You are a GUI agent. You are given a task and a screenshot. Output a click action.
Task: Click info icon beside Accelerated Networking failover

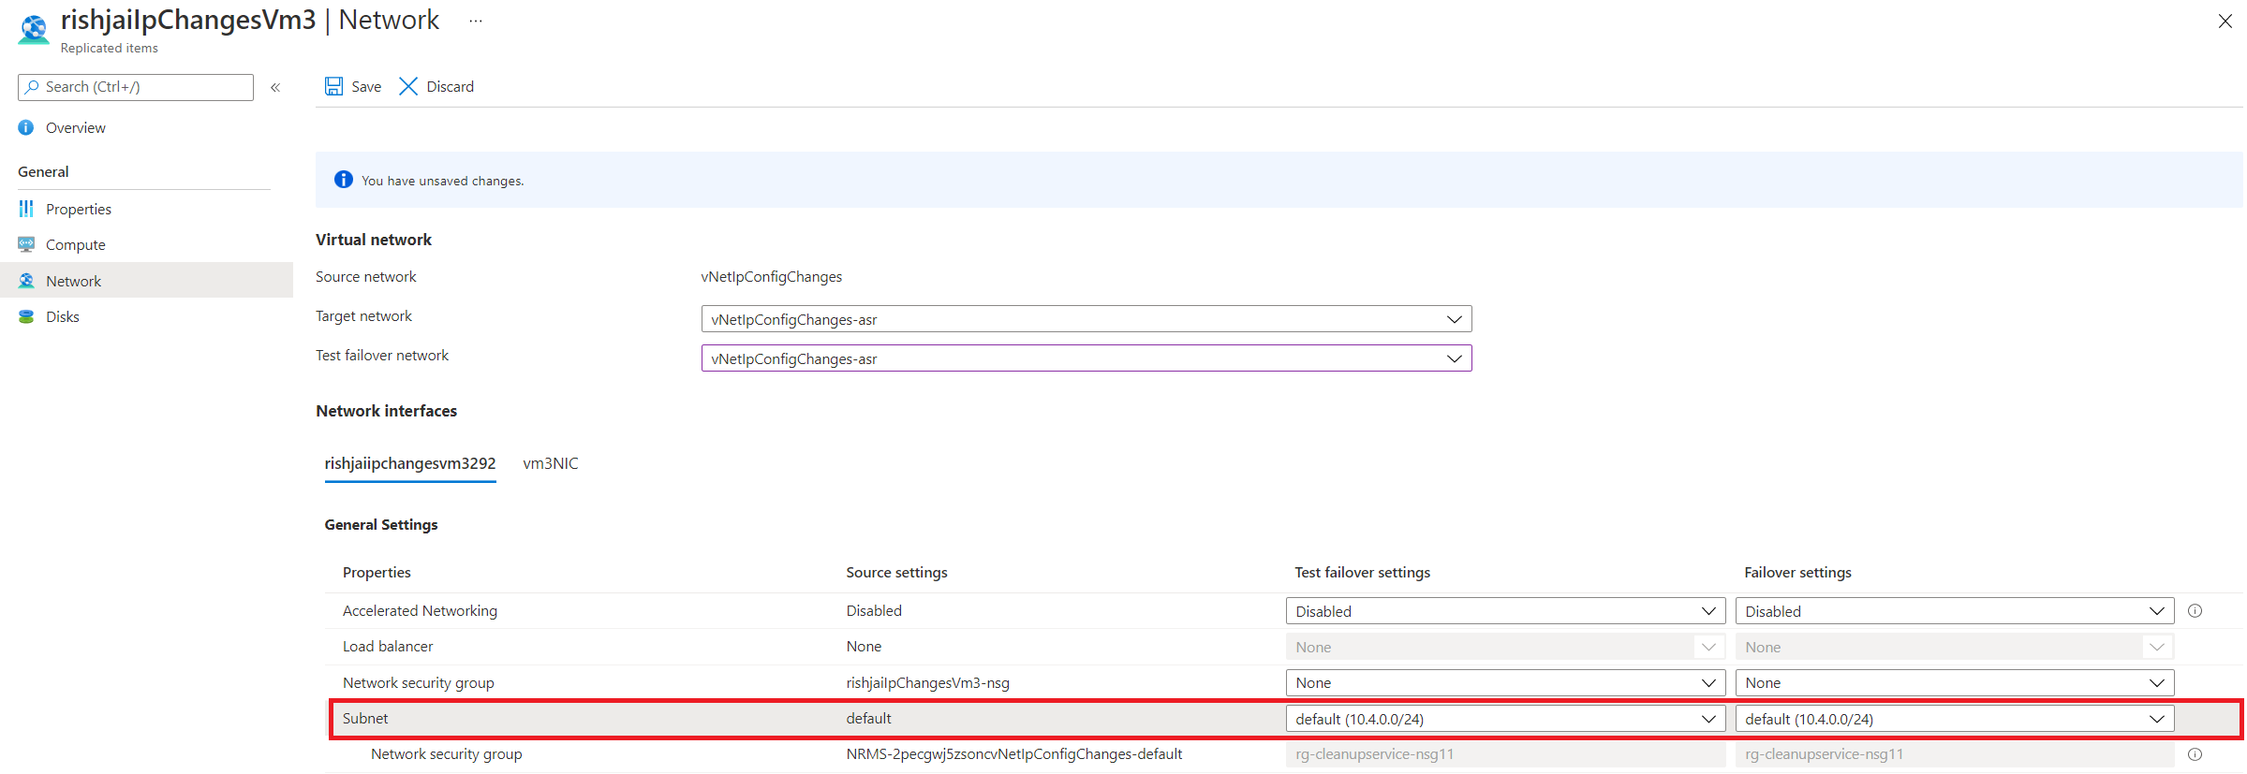click(2195, 611)
